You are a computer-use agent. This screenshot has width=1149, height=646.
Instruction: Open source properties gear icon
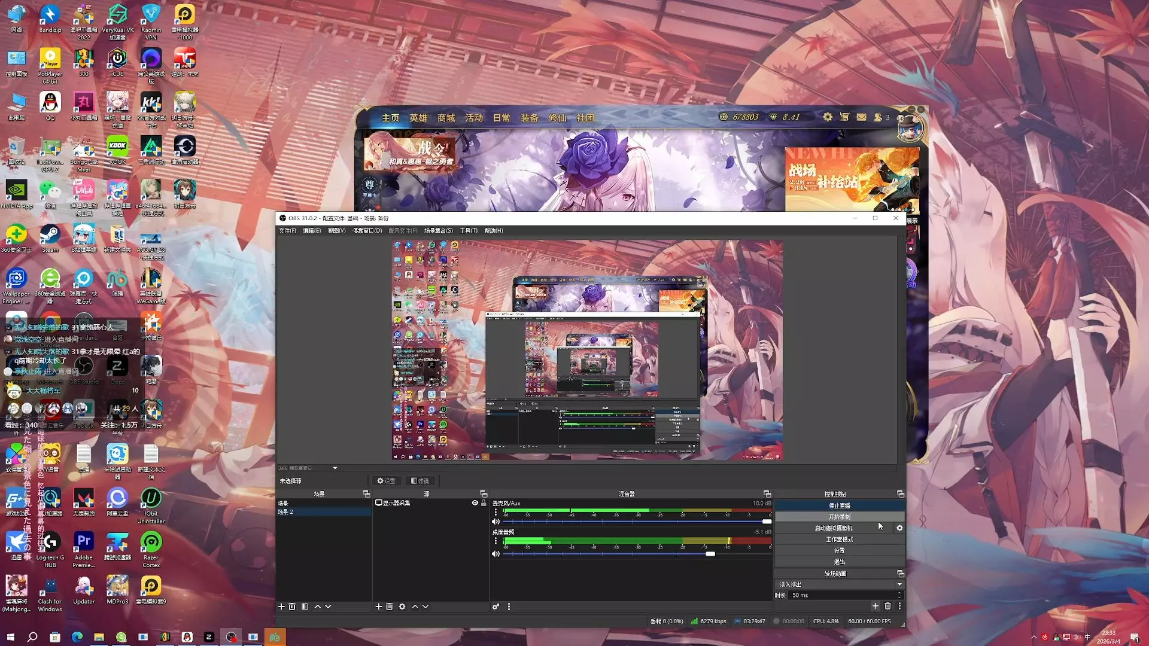point(402,607)
